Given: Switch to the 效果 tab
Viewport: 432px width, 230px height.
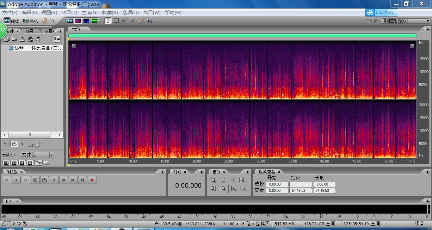Looking at the screenshot, I should point(29,31).
